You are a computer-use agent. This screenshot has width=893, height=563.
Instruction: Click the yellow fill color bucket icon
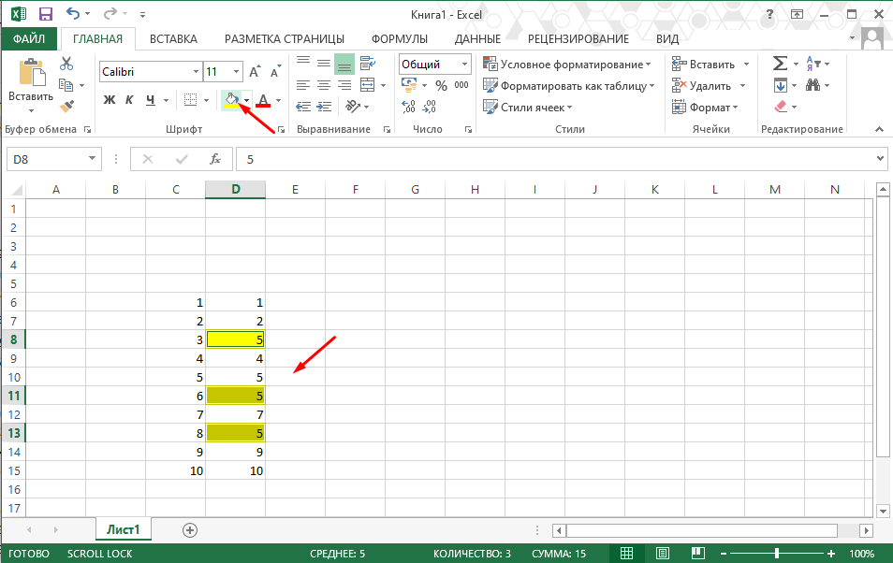click(x=232, y=100)
